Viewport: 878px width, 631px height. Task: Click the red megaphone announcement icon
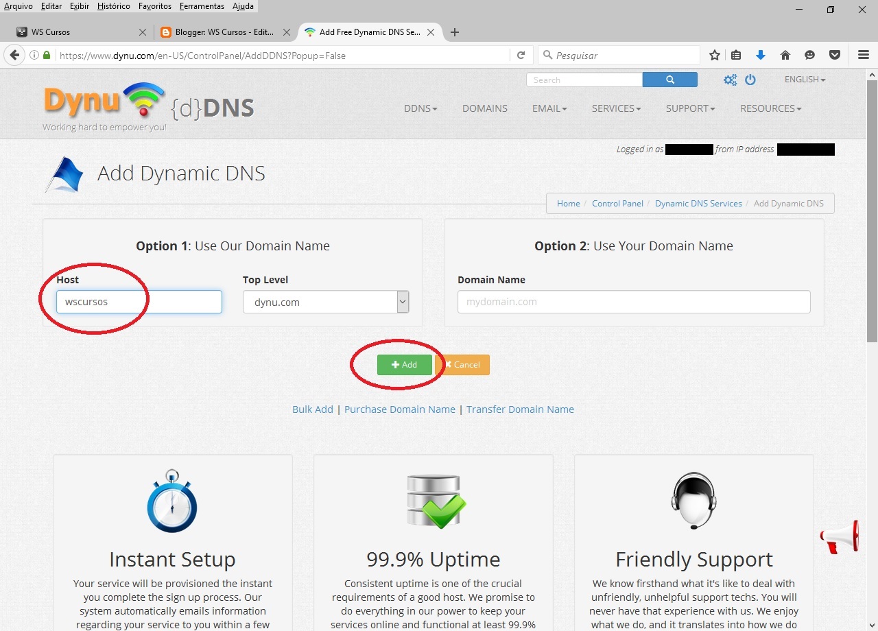pyautogui.click(x=840, y=537)
